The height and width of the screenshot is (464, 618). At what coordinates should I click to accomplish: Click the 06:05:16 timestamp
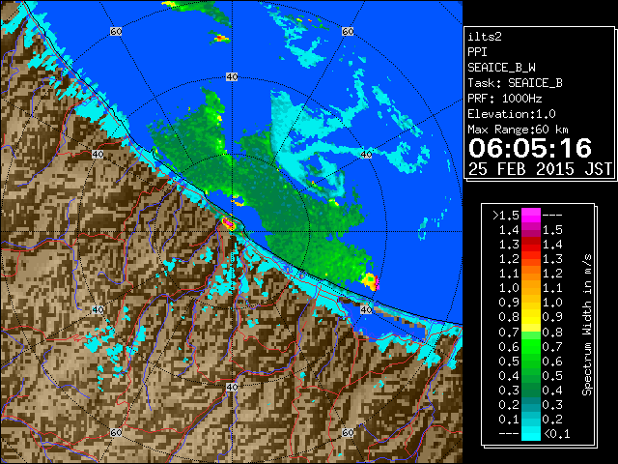coord(530,148)
